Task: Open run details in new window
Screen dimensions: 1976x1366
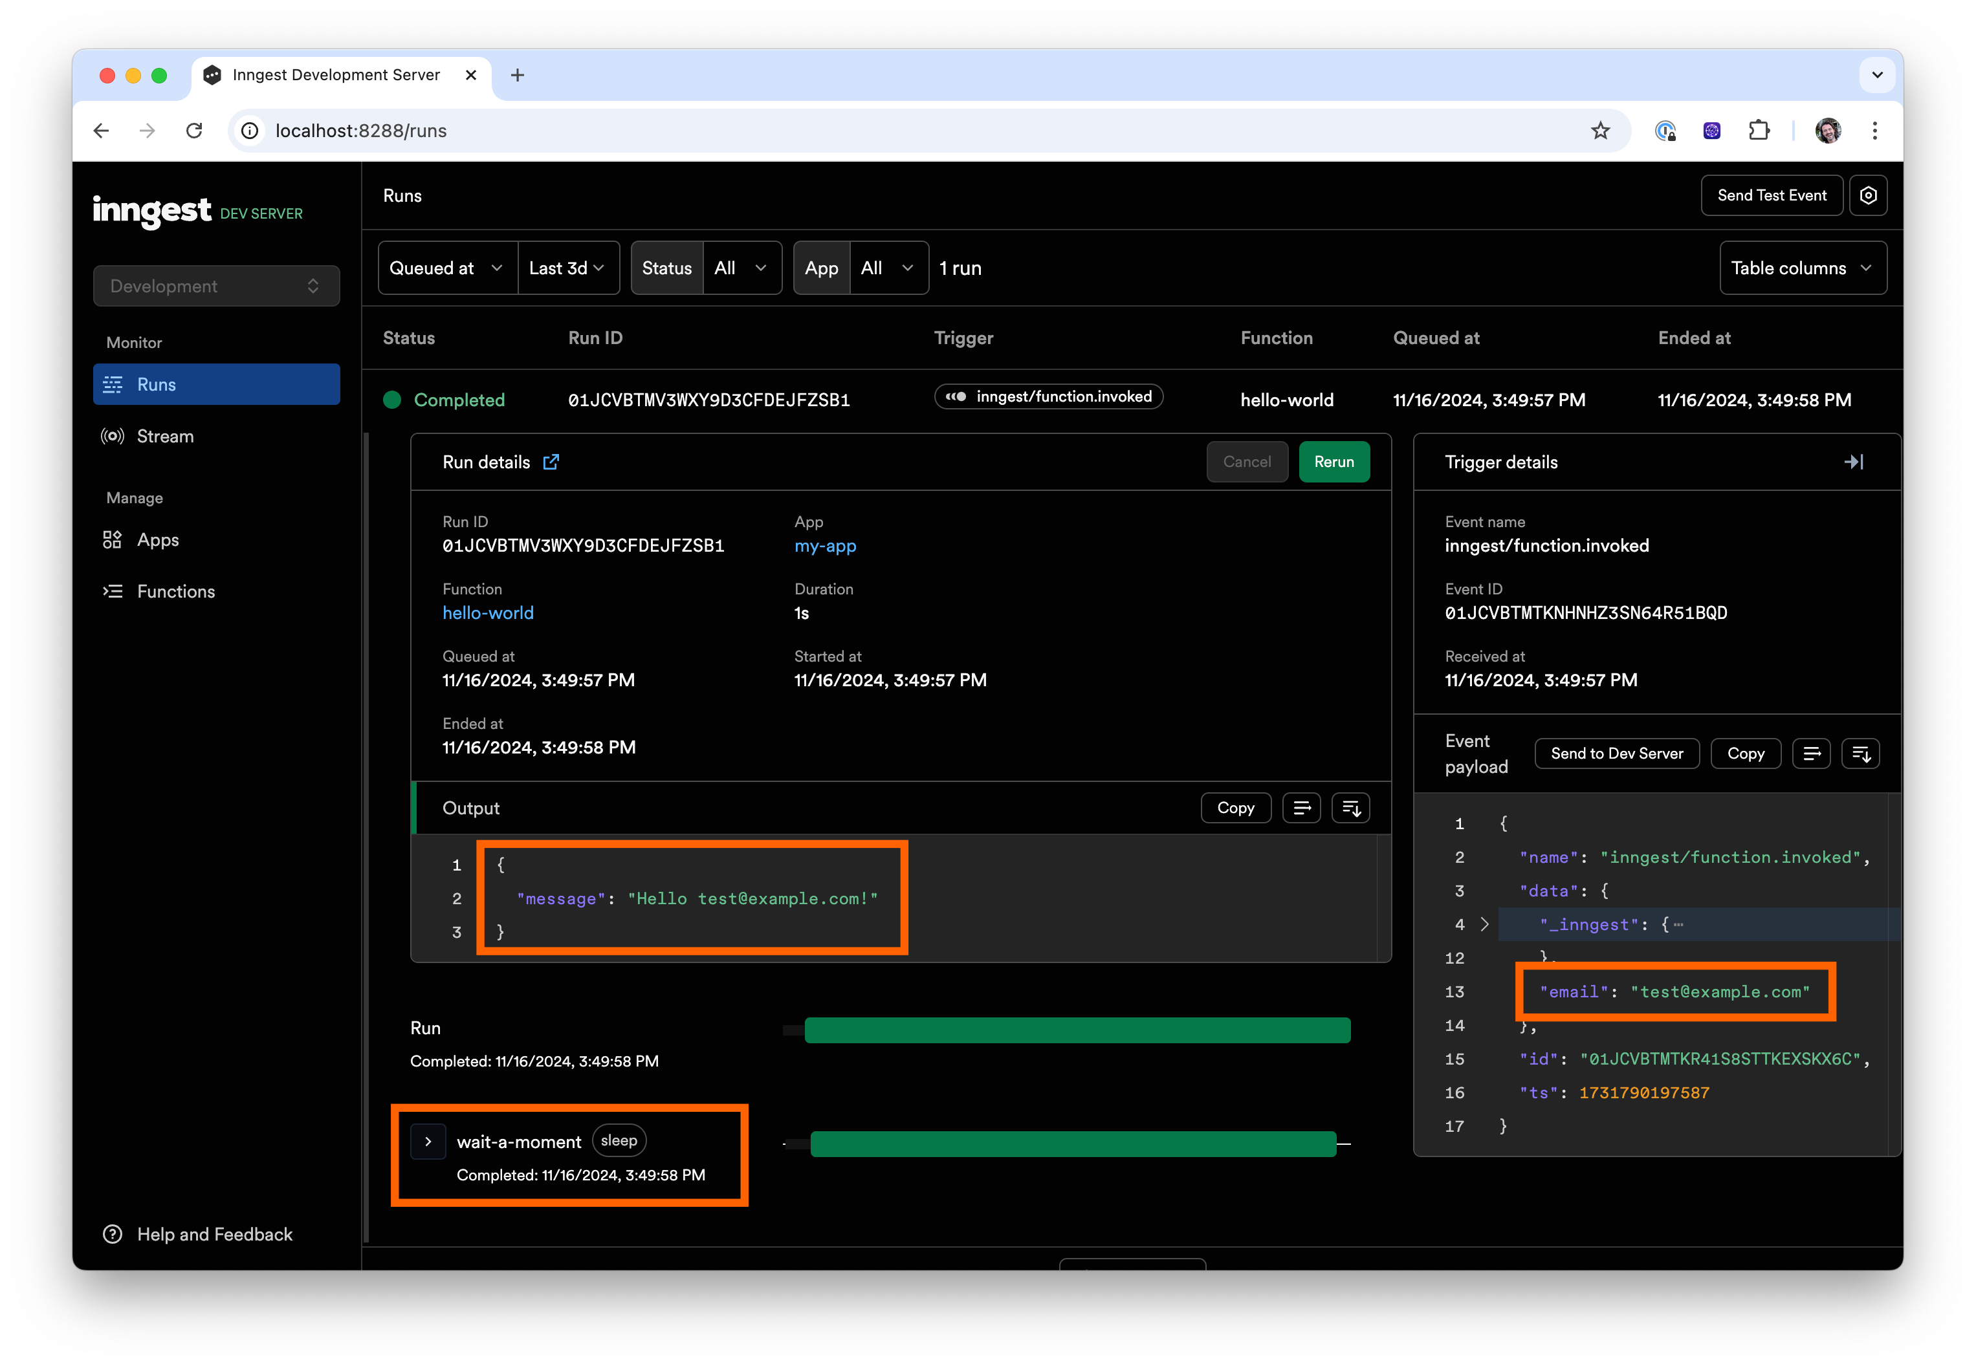Action: coord(551,461)
